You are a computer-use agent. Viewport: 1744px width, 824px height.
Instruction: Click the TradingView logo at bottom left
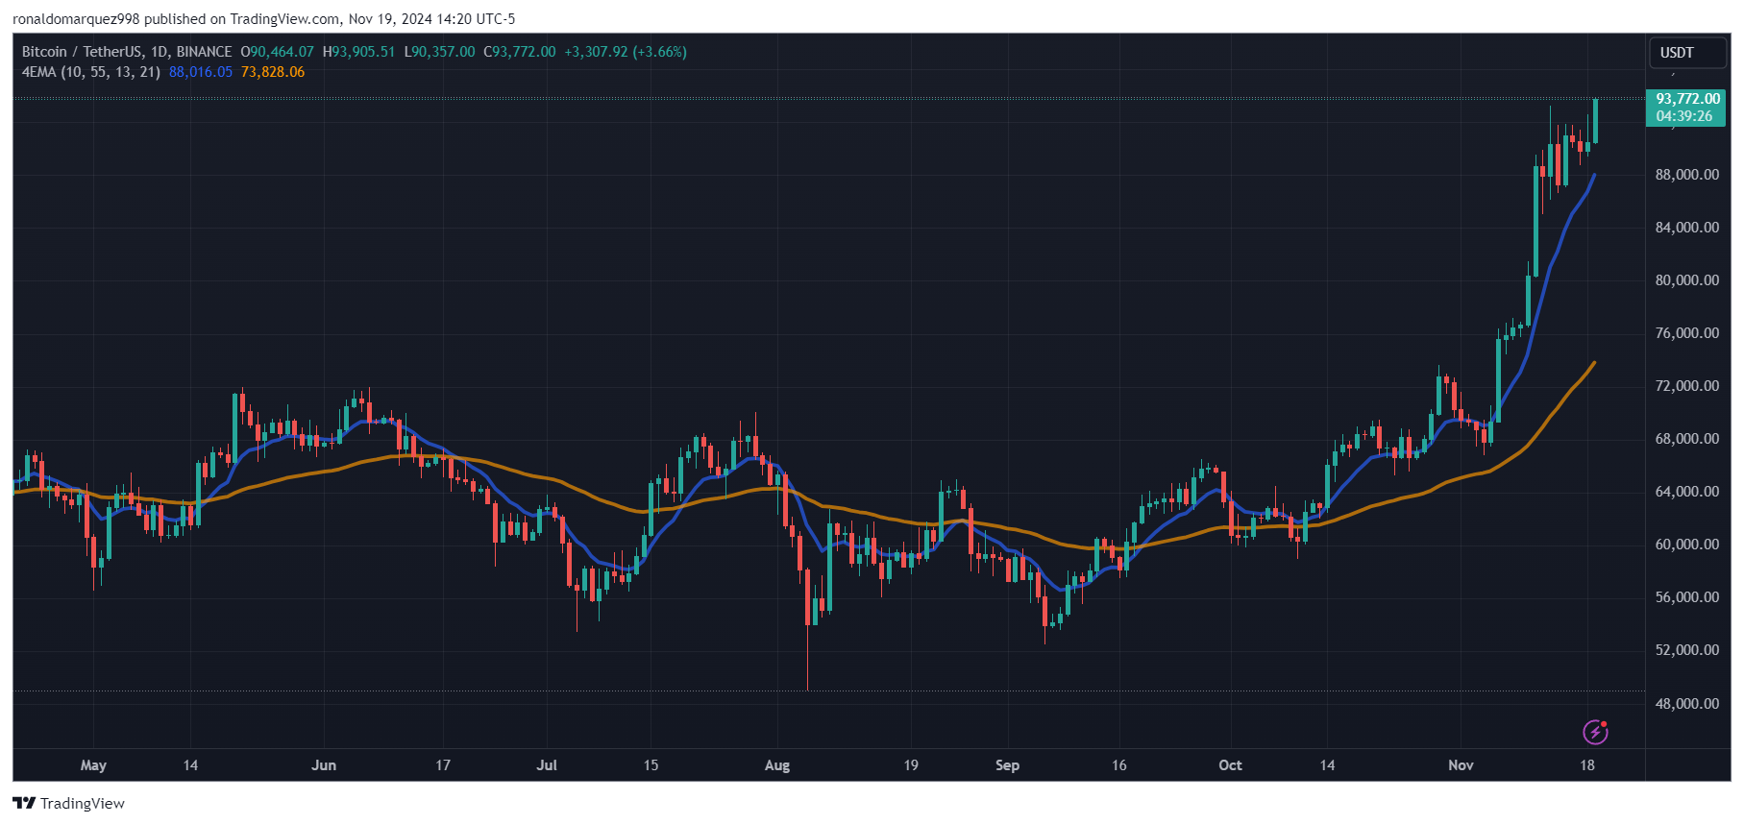69,803
